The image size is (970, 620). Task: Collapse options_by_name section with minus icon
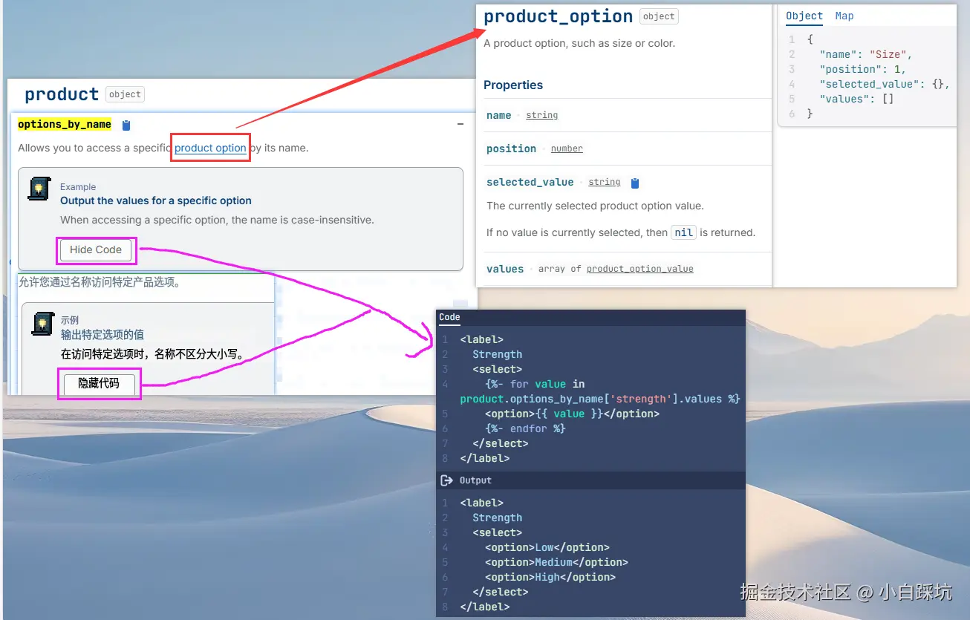click(460, 125)
